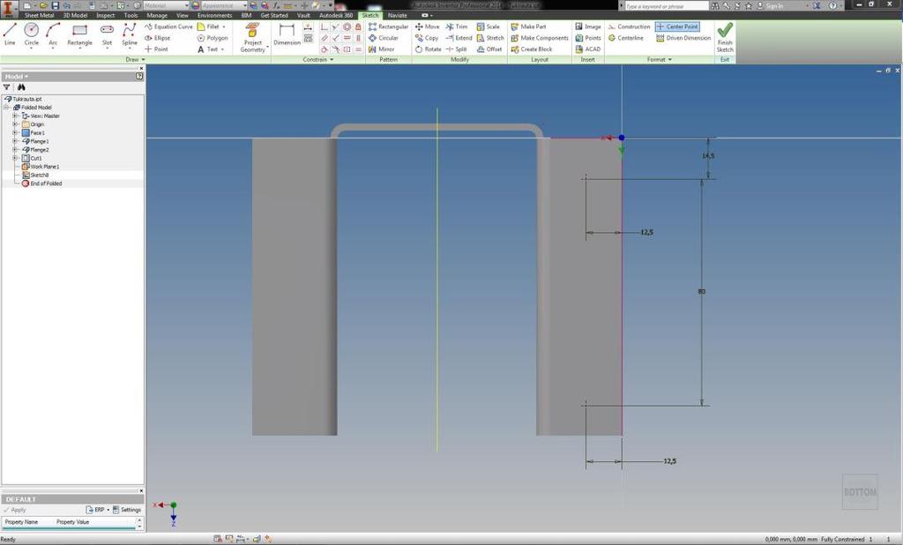
Task: Choose the Ellipse tool
Action: 157,38
